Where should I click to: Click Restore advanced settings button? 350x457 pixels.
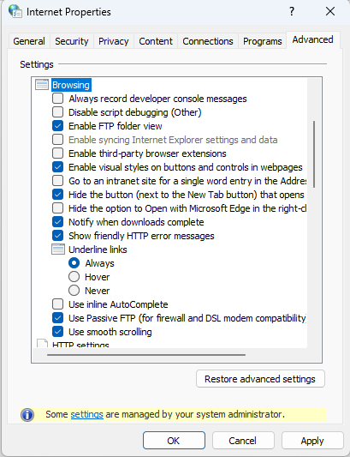point(260,379)
